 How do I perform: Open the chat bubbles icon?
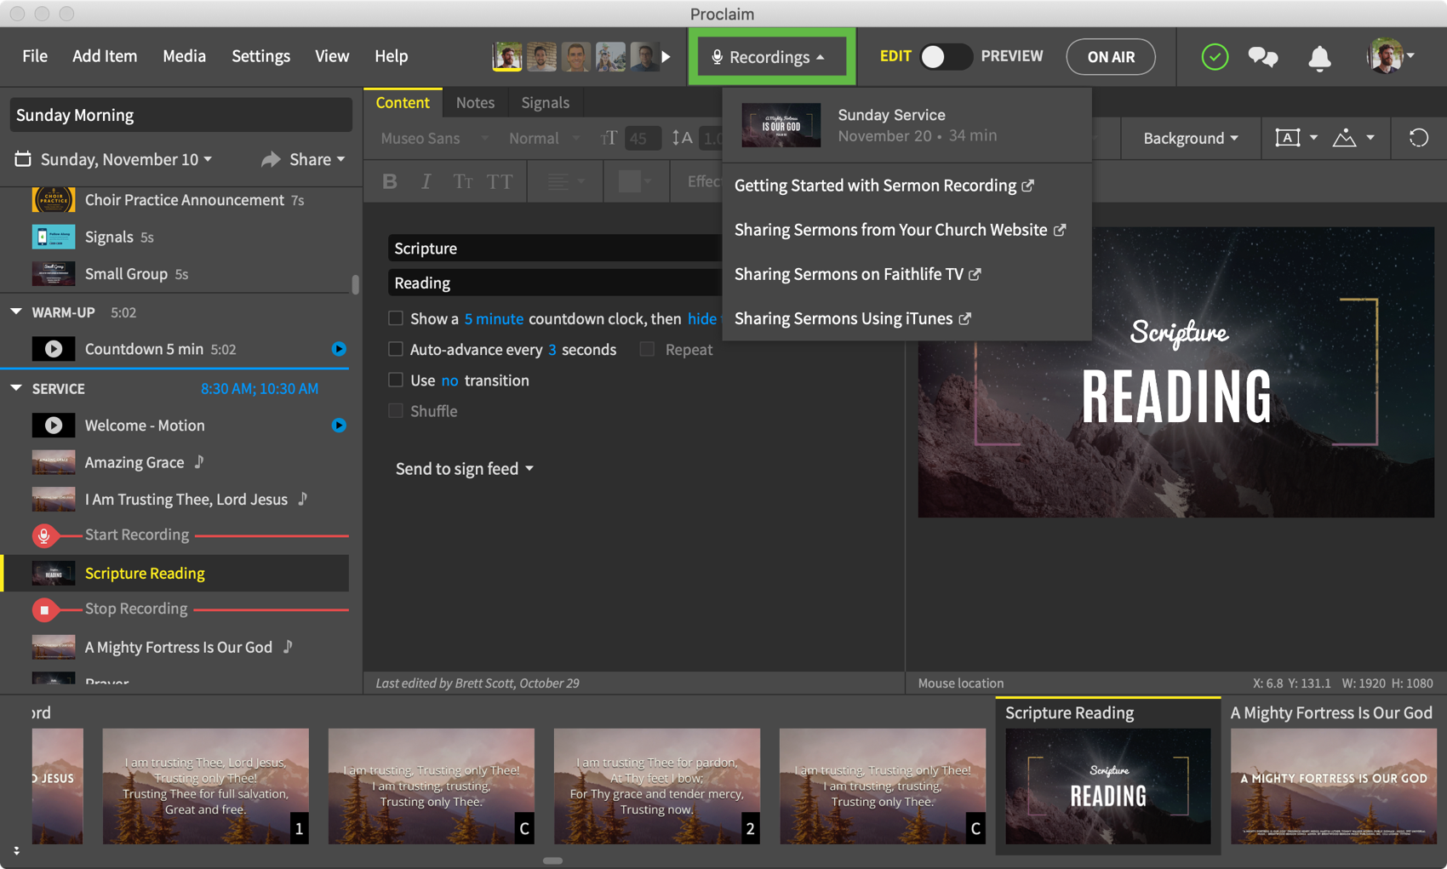point(1262,57)
